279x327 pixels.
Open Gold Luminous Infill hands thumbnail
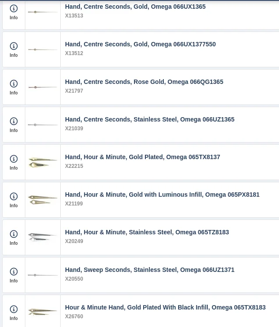pyautogui.click(x=43, y=200)
